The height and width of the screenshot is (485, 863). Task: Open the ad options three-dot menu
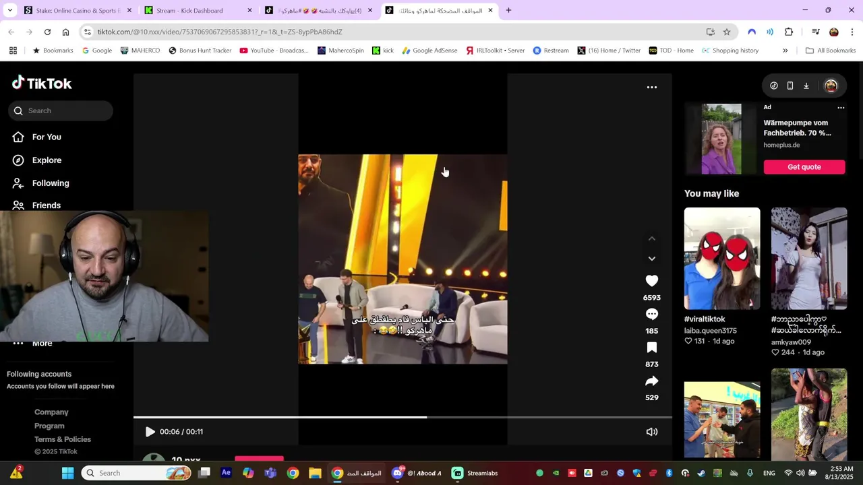coord(841,108)
